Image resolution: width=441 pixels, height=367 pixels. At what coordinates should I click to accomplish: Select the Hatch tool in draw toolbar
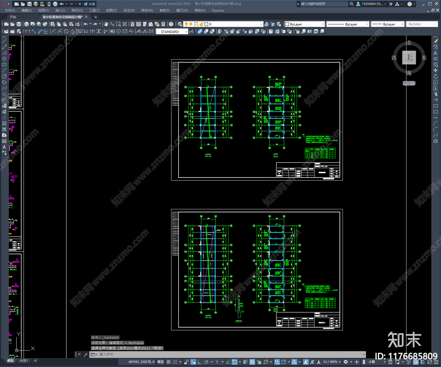[4, 123]
